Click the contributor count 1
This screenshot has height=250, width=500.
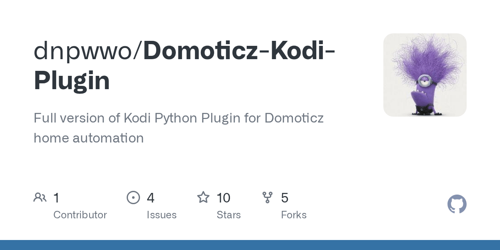click(56, 197)
